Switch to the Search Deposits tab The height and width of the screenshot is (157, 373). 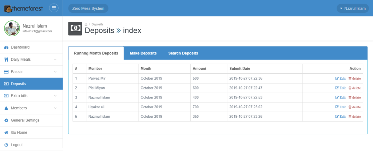(x=183, y=53)
